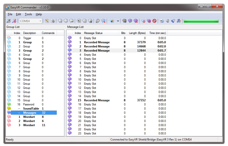Image resolution: width=228 pixels, height=146 pixels.
Task: Click Play Message purple bubble with green arrow
Action: coord(130,21)
